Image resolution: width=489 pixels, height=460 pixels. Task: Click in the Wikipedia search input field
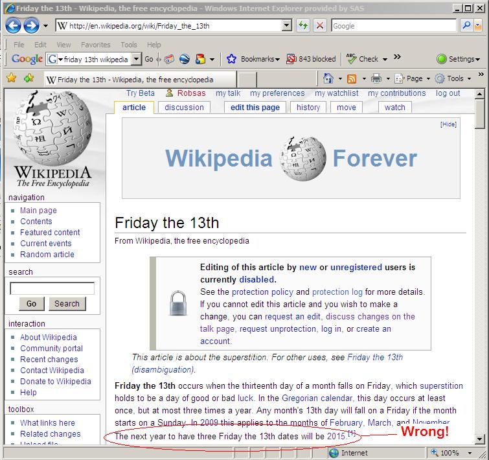(x=52, y=288)
